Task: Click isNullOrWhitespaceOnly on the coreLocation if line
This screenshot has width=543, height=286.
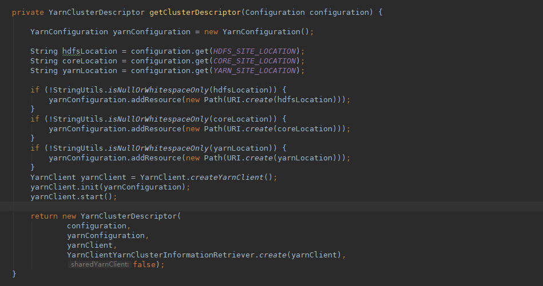Action: pos(158,119)
